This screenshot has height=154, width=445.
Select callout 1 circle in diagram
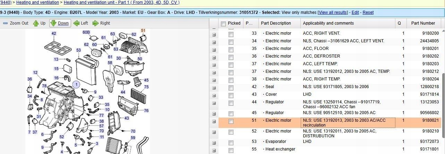76,84
